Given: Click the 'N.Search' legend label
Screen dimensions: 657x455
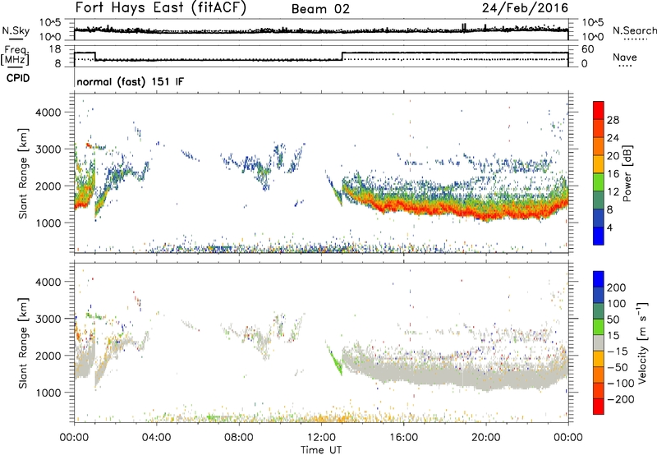Looking at the screenshot, I should point(634,30).
